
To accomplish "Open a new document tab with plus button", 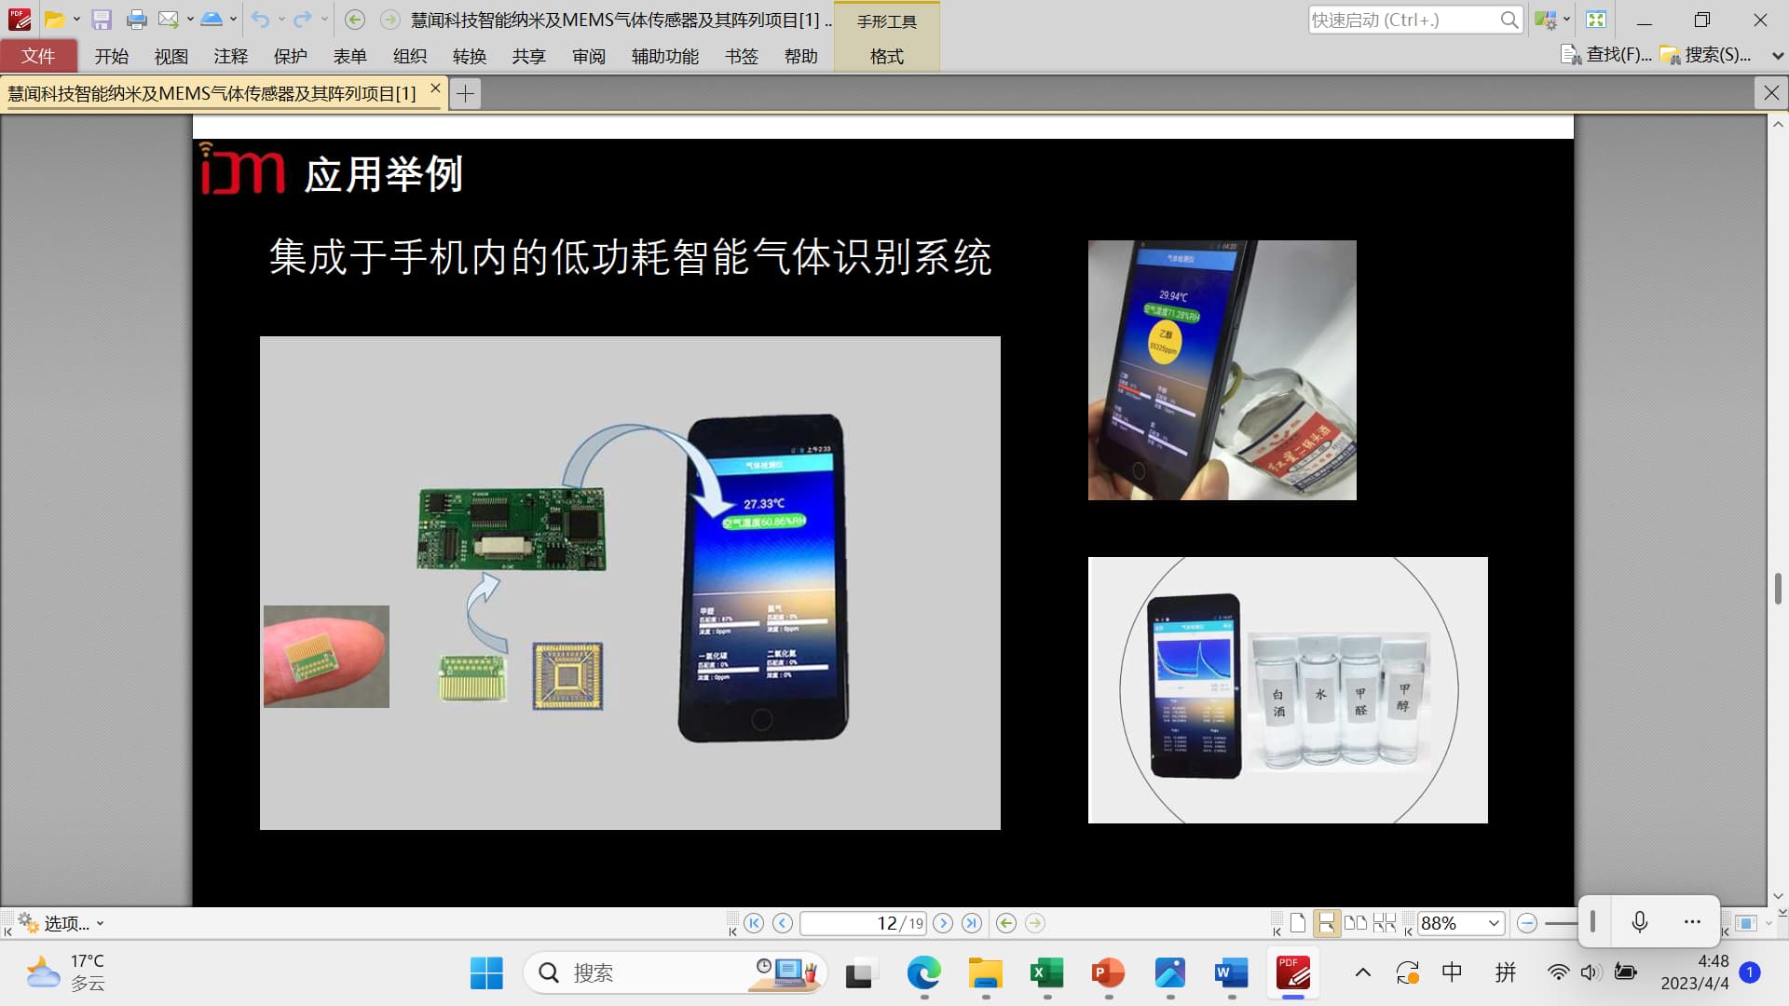I will tap(465, 93).
